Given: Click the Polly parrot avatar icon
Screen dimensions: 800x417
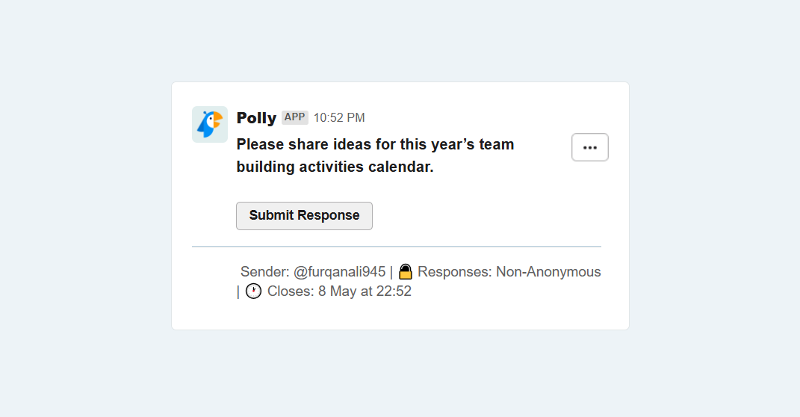Looking at the screenshot, I should coord(210,125).
